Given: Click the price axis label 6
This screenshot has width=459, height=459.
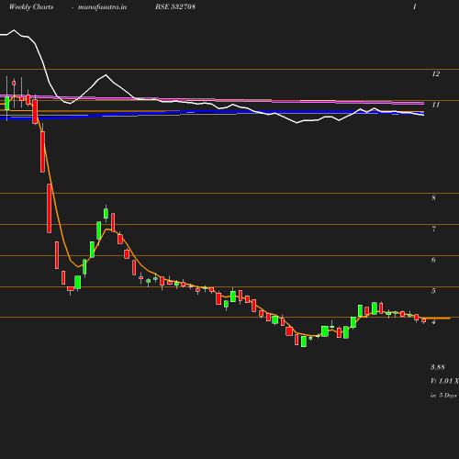Looking at the screenshot, I should pyautogui.click(x=433, y=260).
